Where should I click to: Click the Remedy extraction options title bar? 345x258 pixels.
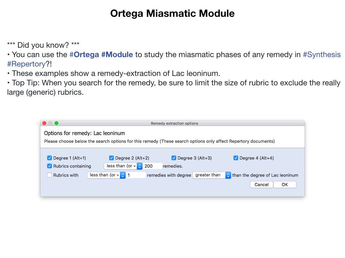click(x=172, y=123)
